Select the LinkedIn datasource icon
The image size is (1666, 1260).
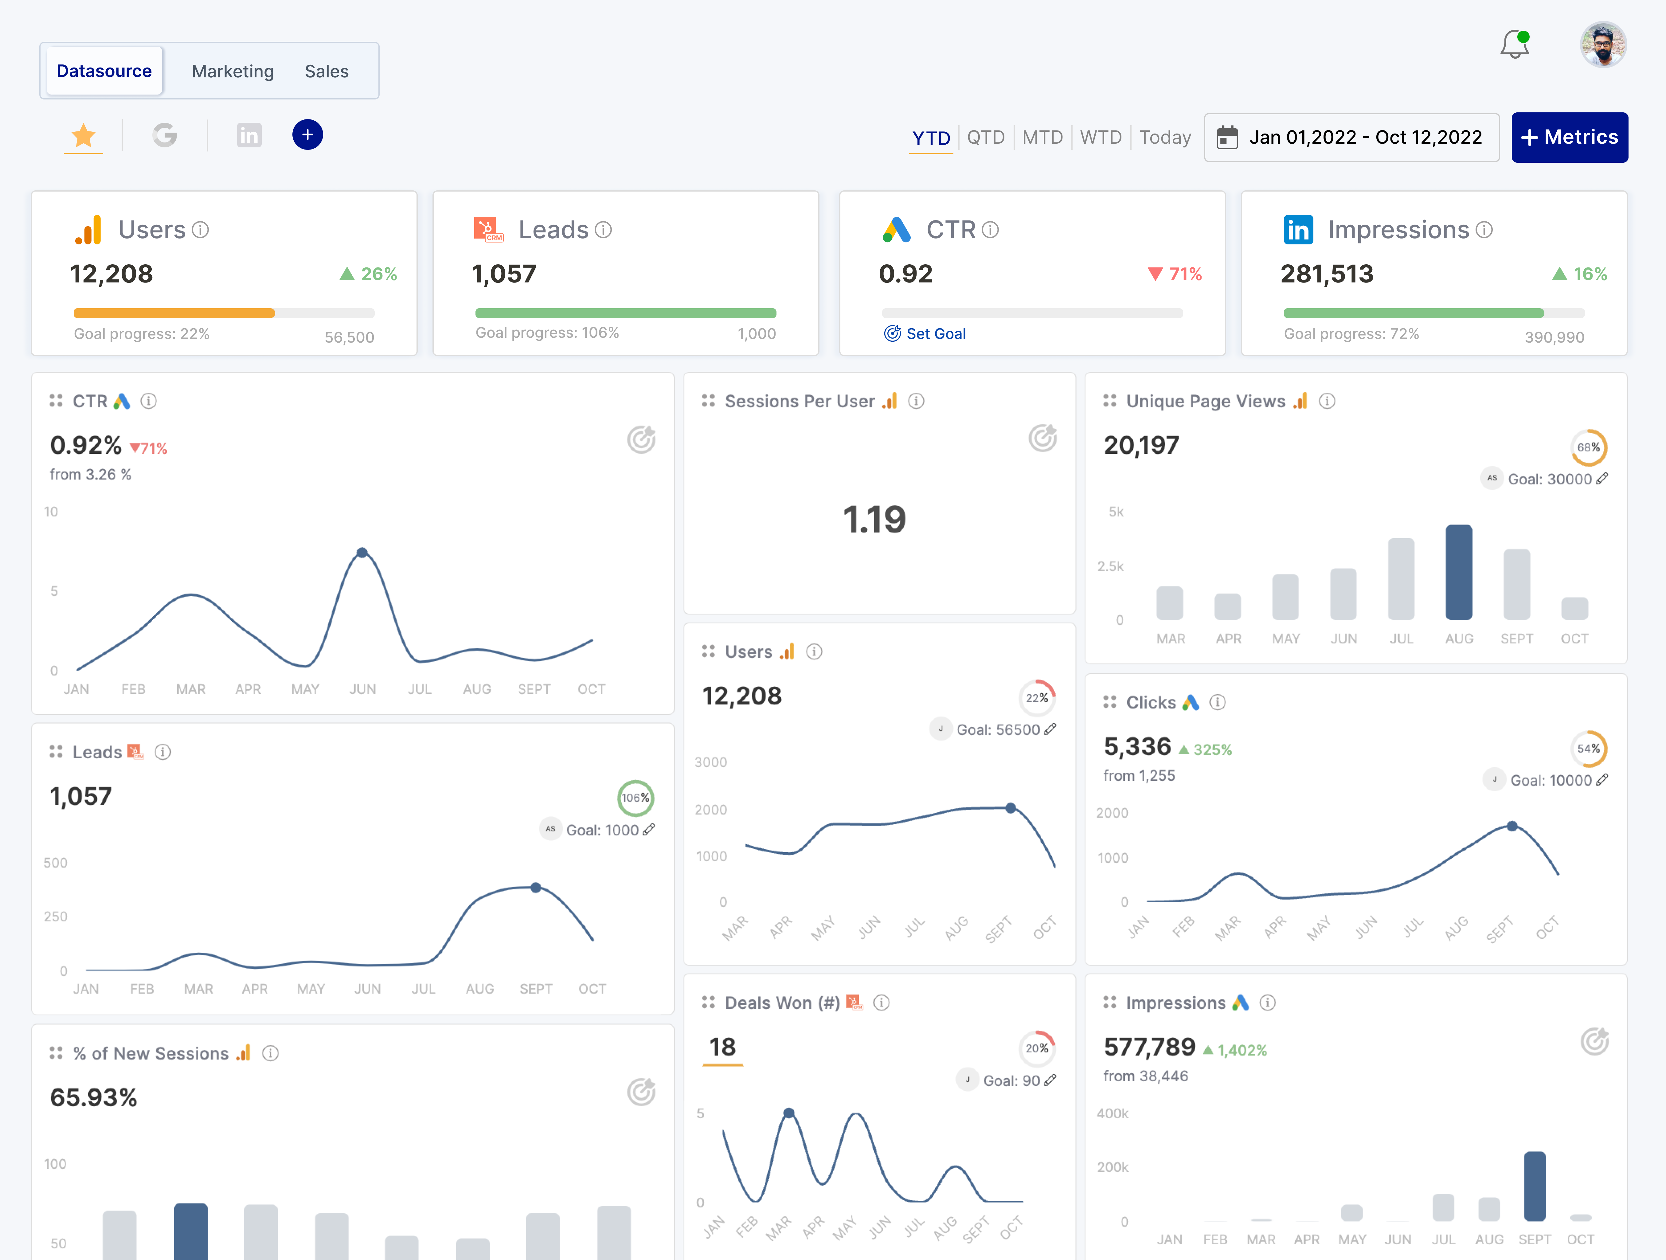click(249, 135)
